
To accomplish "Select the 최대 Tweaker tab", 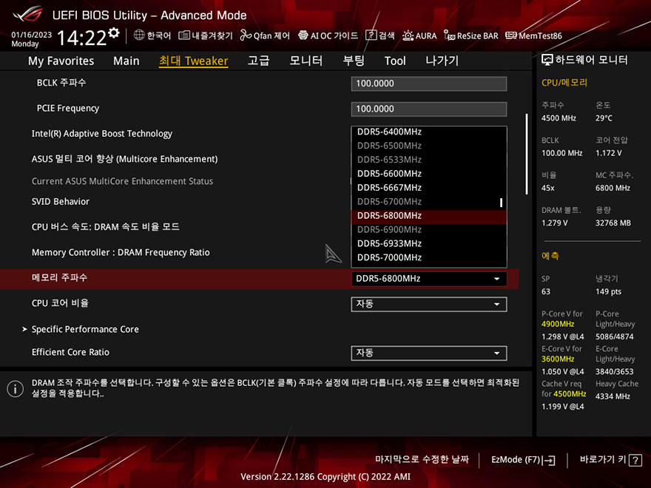I will pyautogui.click(x=194, y=61).
